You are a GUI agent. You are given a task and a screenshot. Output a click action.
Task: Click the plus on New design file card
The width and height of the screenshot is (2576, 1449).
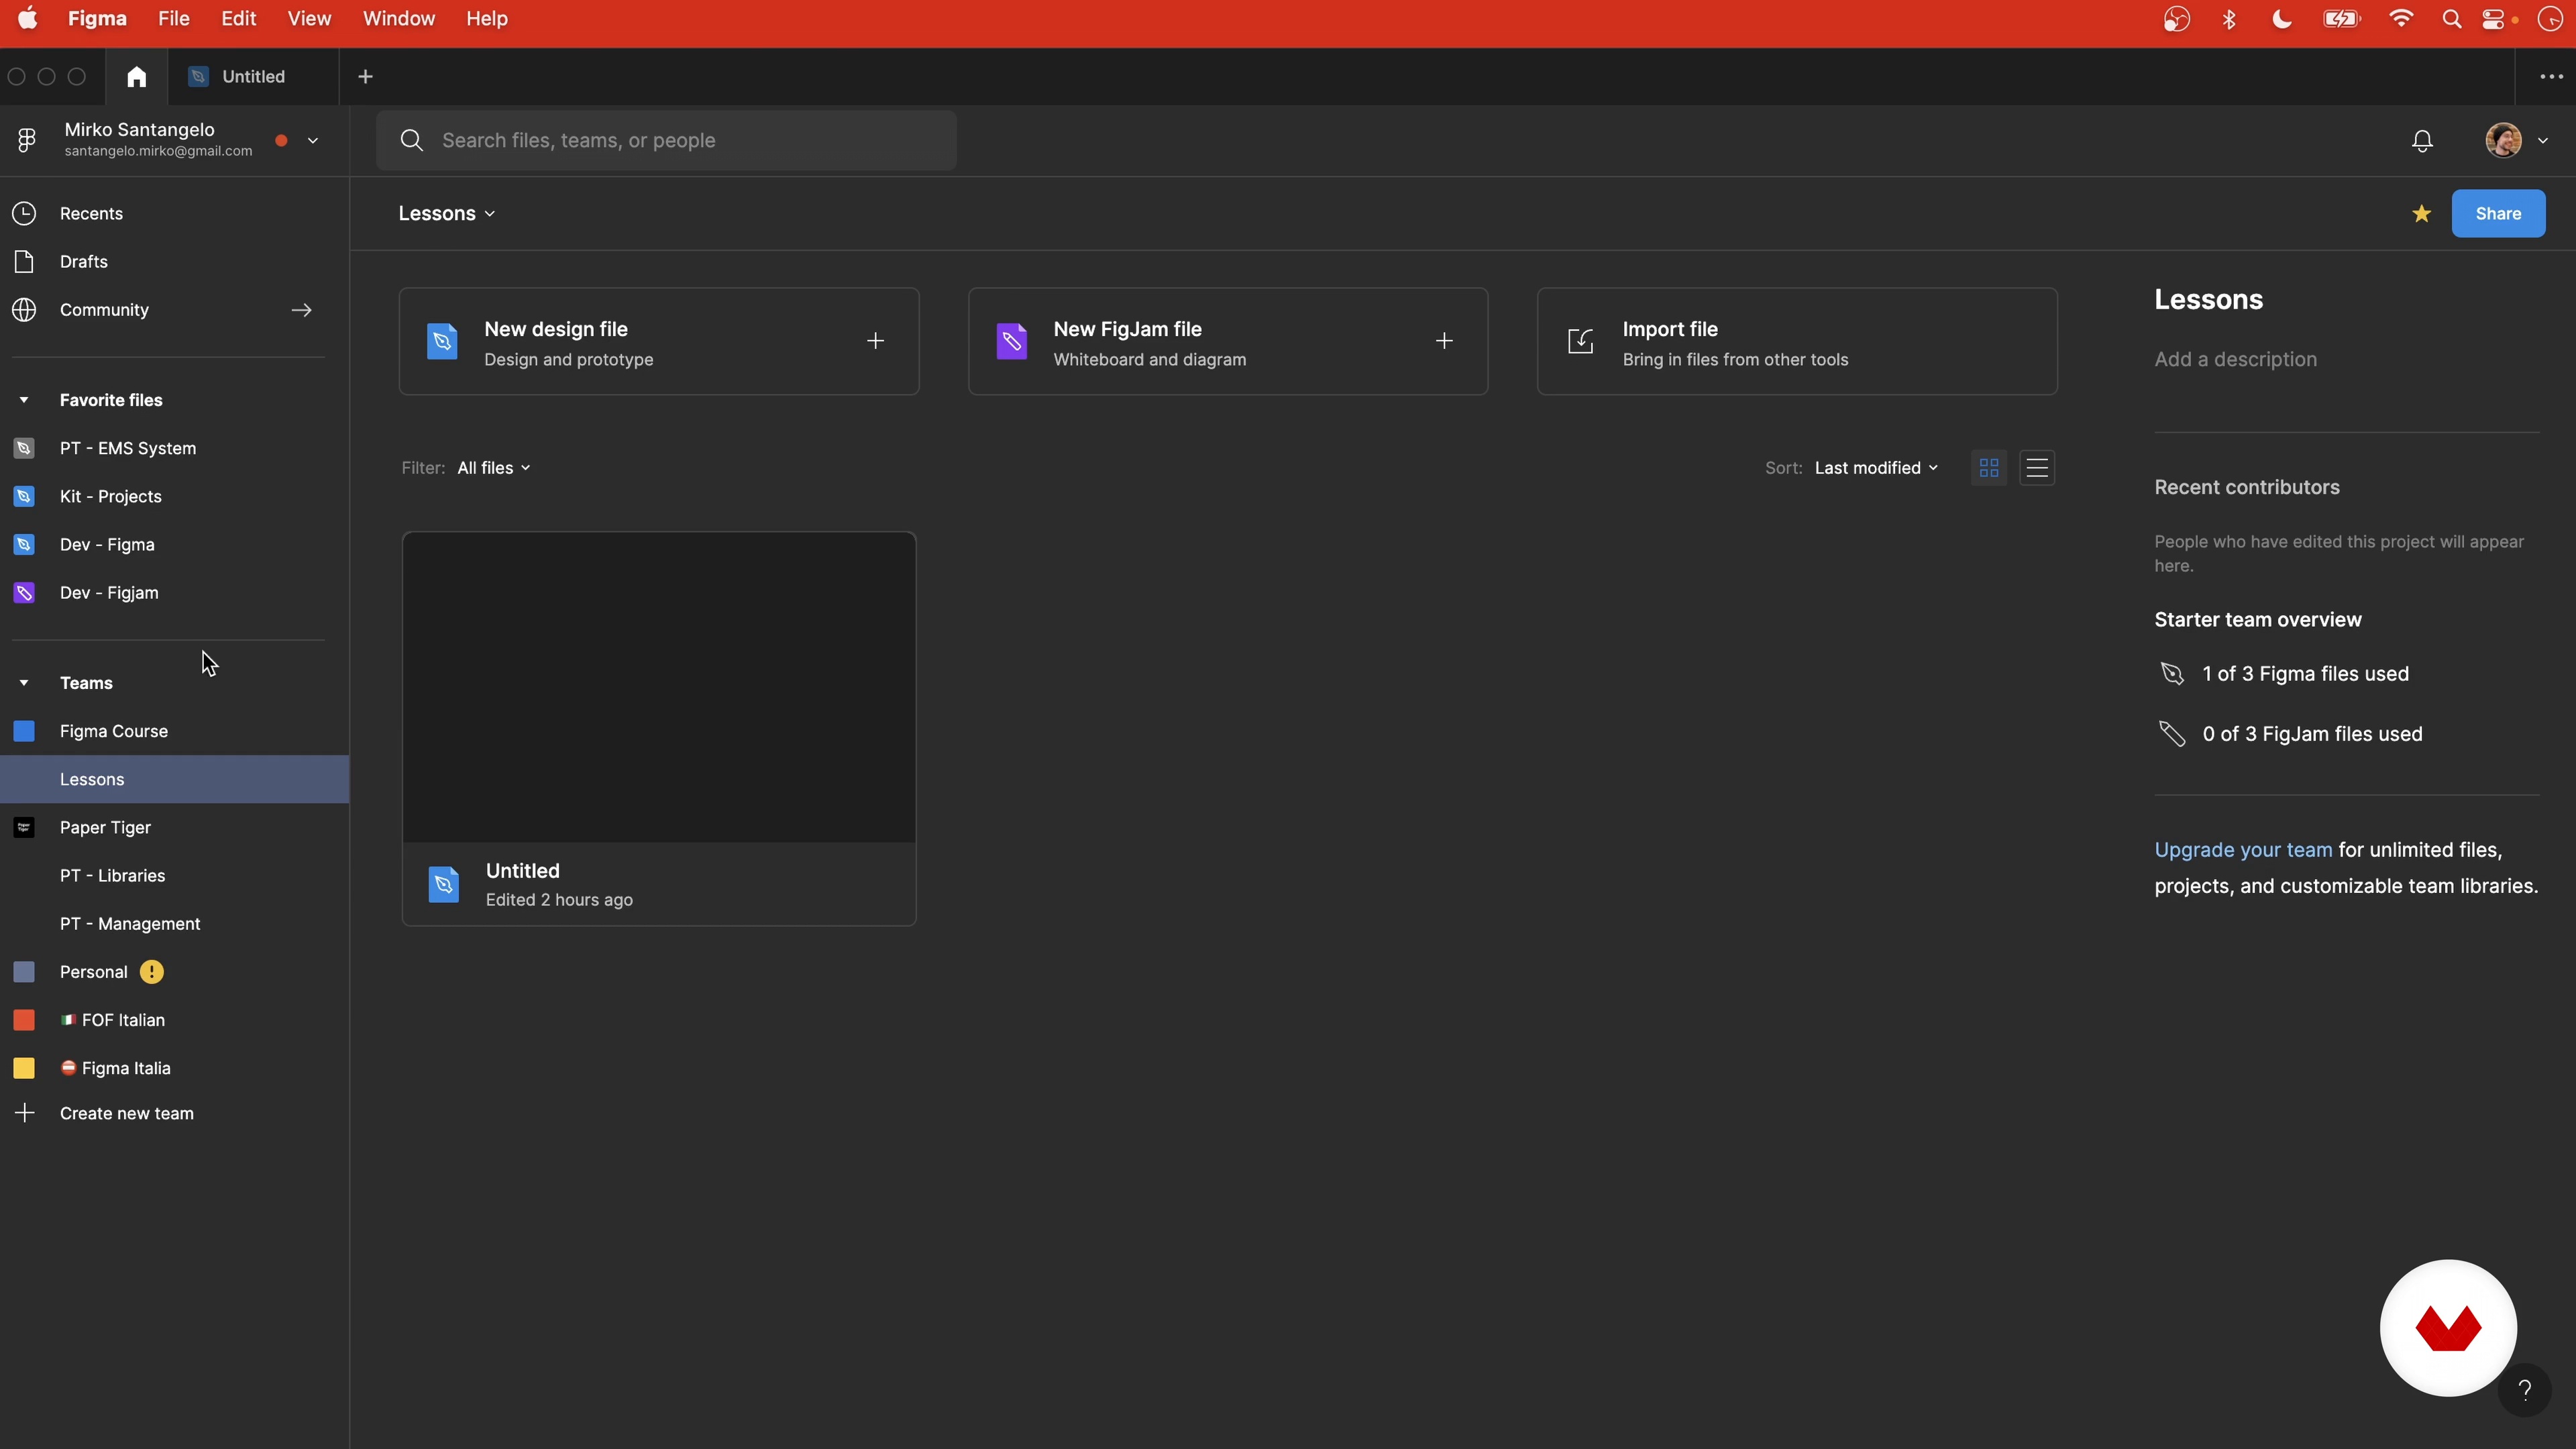[x=875, y=341]
